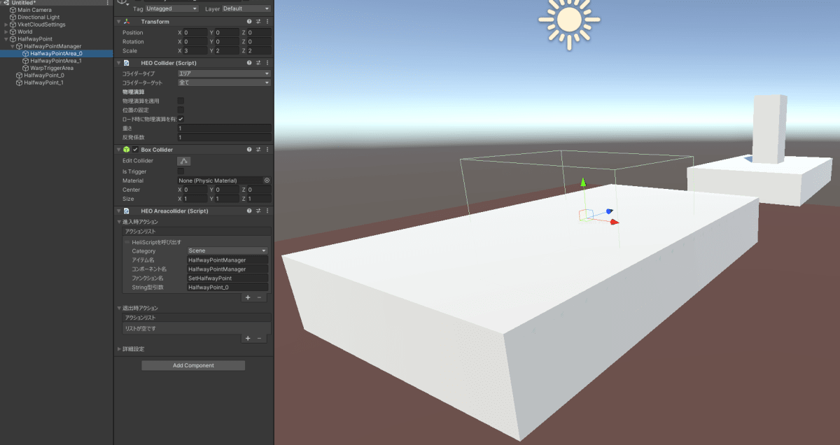Click the Position X field
The height and width of the screenshot is (445, 840).
195,32
